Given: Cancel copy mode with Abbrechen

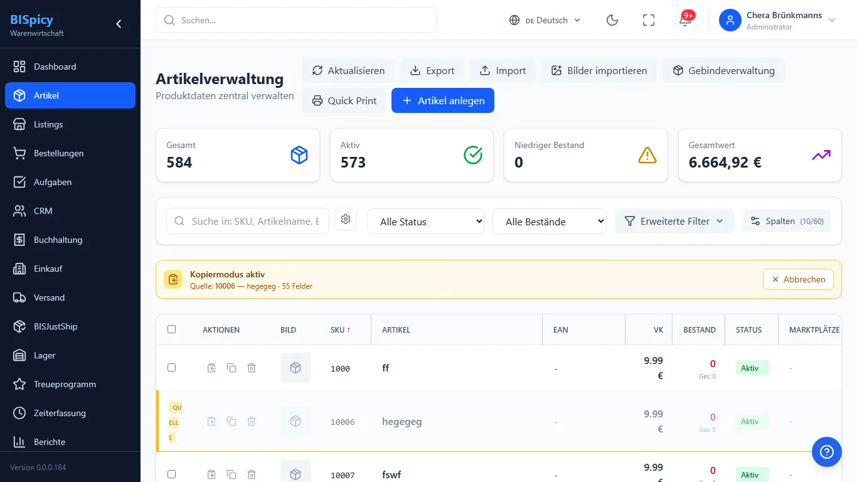Looking at the screenshot, I should pyautogui.click(x=798, y=279).
